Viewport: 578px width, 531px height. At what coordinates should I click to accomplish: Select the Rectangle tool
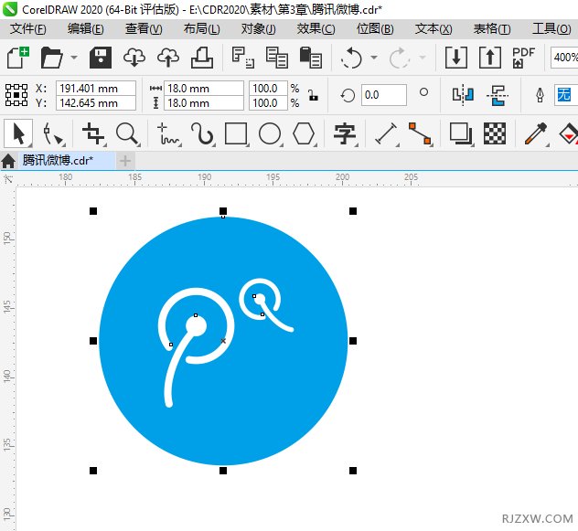(236, 133)
